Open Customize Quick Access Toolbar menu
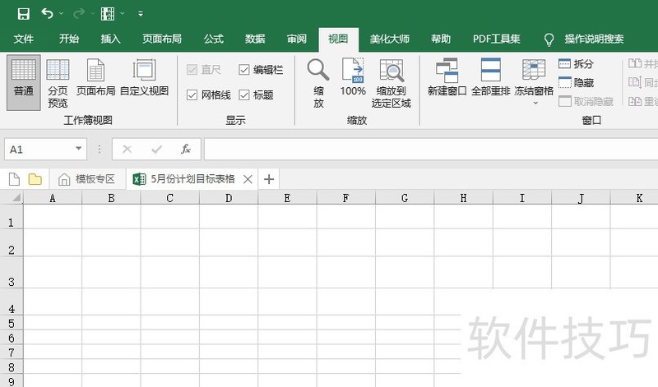Viewport: 658px width, 387px height. click(x=141, y=14)
